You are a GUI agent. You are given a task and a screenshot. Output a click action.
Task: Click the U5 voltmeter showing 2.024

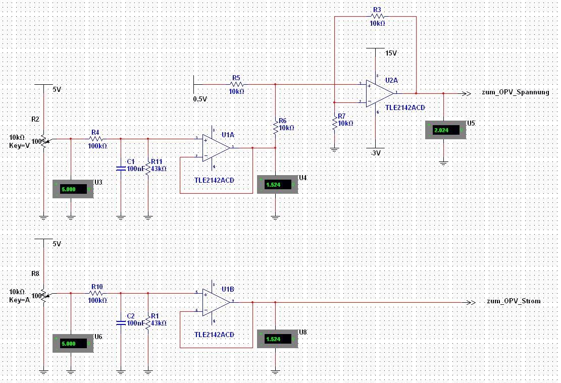click(x=446, y=130)
